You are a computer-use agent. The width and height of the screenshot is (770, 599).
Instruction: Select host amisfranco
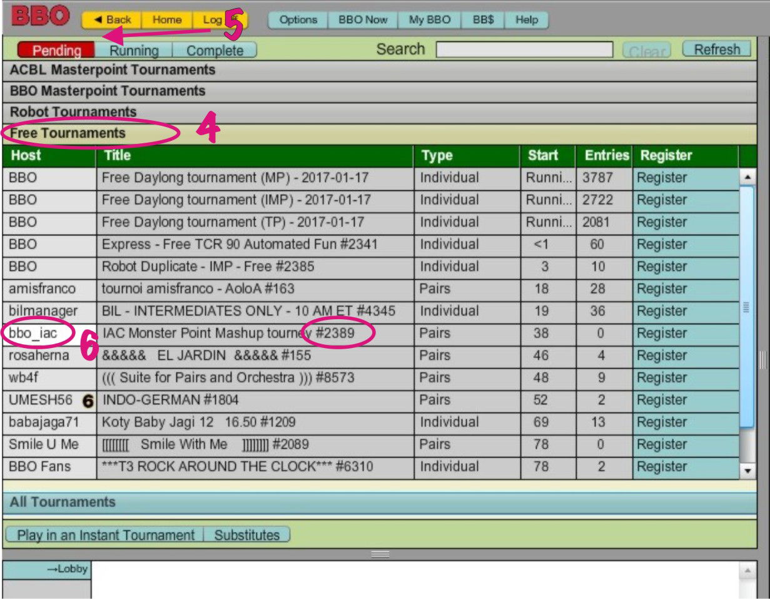[x=49, y=289]
